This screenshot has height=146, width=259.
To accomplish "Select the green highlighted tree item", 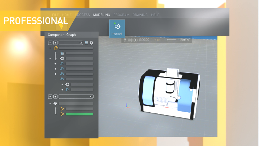I will [79, 114].
